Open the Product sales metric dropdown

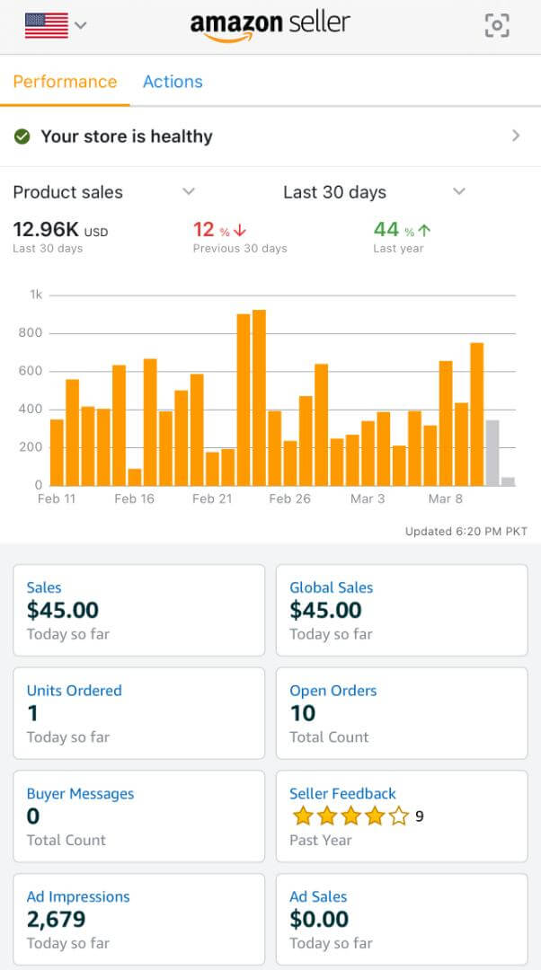188,191
